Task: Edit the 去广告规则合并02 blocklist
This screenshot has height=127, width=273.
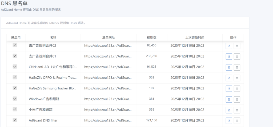Action: point(229,46)
